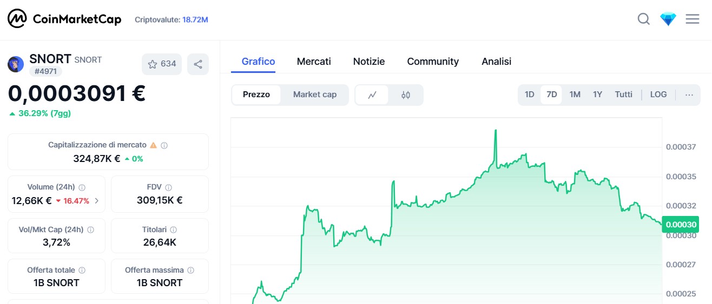Image resolution: width=712 pixels, height=304 pixels.
Task: Click info icon next to Offerta massima
Action: click(x=190, y=270)
